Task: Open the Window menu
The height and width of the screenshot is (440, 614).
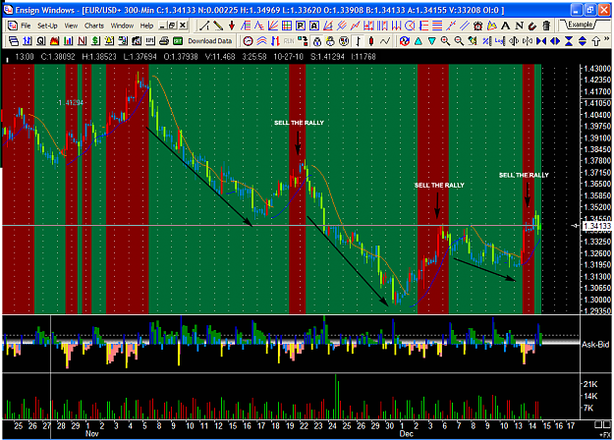Action: coord(122,26)
